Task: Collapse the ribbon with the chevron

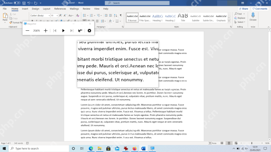Action: 268,27
